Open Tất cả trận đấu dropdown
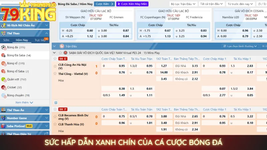Image resolution: width=267 pixels, height=150 pixels. [212, 4]
